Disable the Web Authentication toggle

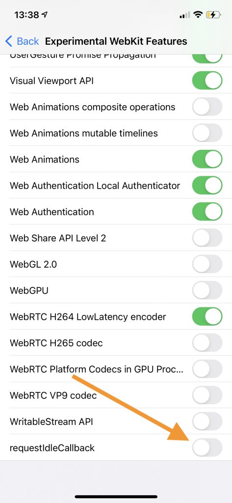pyautogui.click(x=207, y=211)
